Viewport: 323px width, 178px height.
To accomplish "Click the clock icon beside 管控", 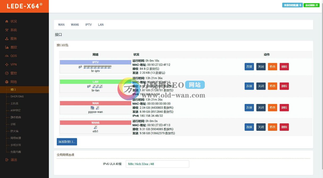I will point(7,73).
